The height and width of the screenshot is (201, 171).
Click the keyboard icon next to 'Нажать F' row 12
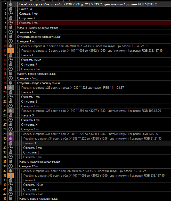(11, 55)
